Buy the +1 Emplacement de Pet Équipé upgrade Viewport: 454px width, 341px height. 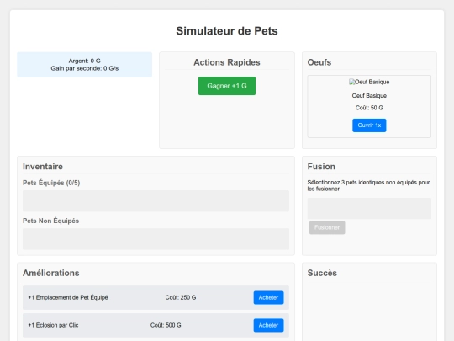[x=268, y=297]
